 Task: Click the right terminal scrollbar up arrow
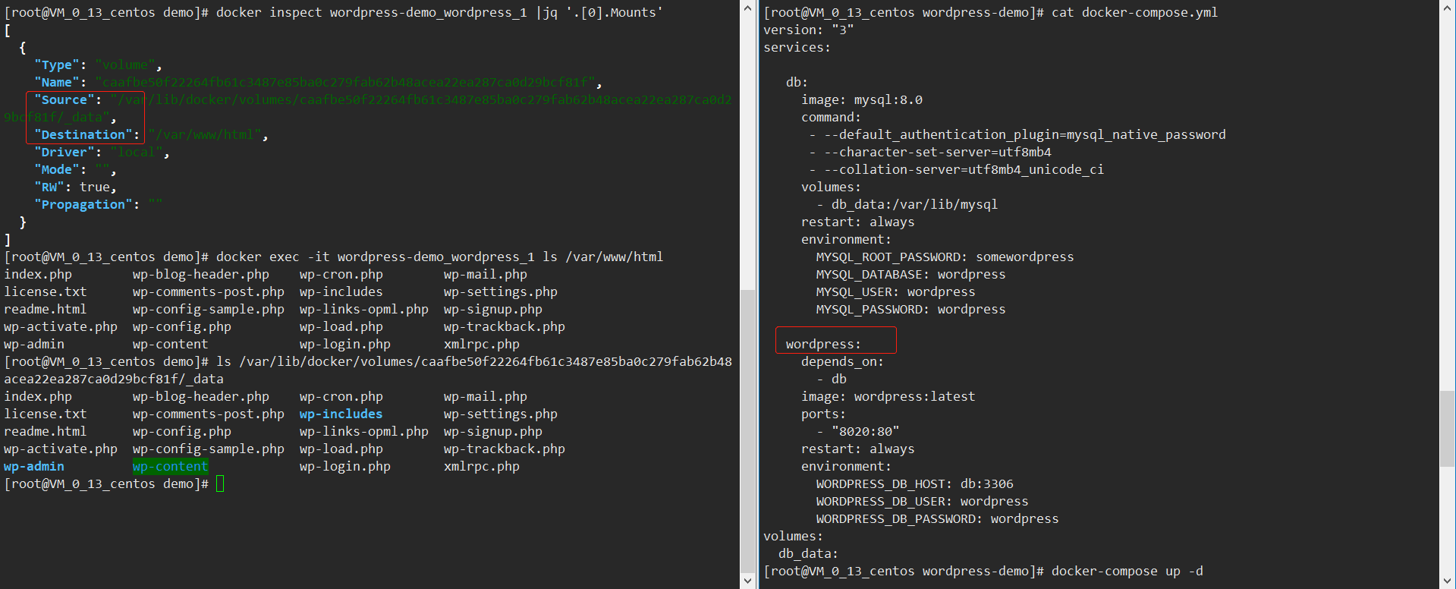click(x=1448, y=8)
